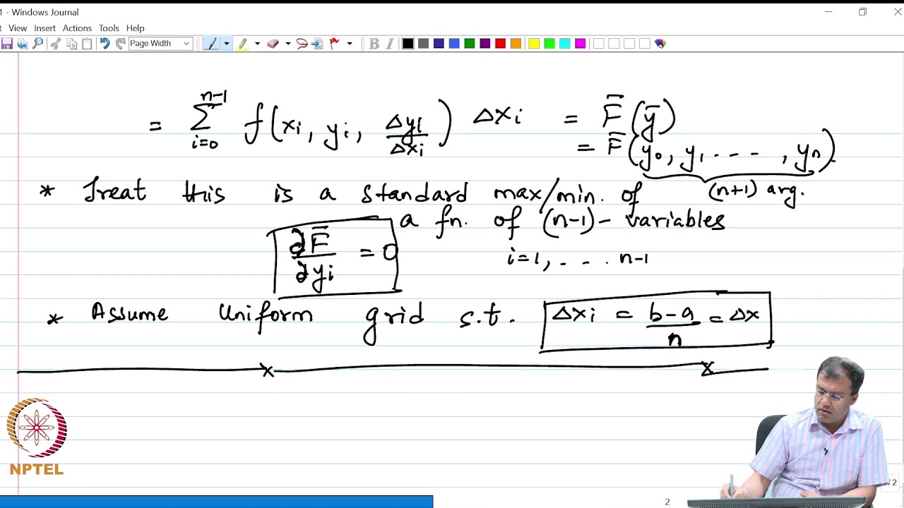Viewport: 904px width, 508px height.
Task: Pick the orange ink color swatch
Action: click(516, 44)
